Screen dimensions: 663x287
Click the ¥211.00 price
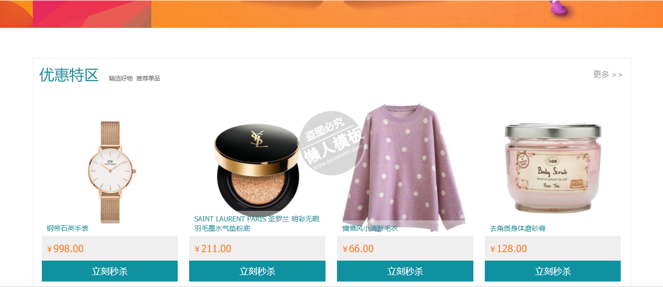[213, 249]
